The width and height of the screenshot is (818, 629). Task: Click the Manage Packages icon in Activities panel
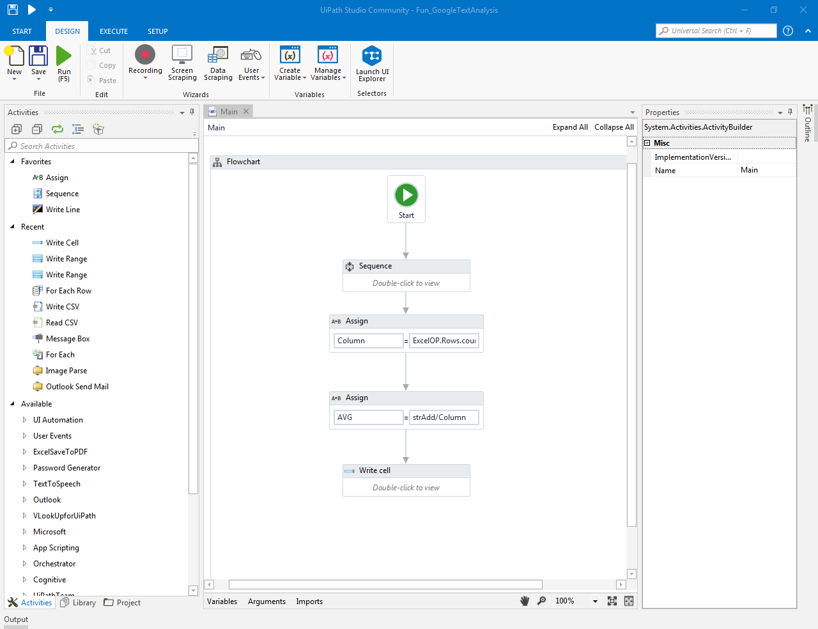coord(98,129)
